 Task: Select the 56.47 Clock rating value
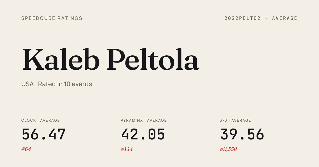click(44, 134)
